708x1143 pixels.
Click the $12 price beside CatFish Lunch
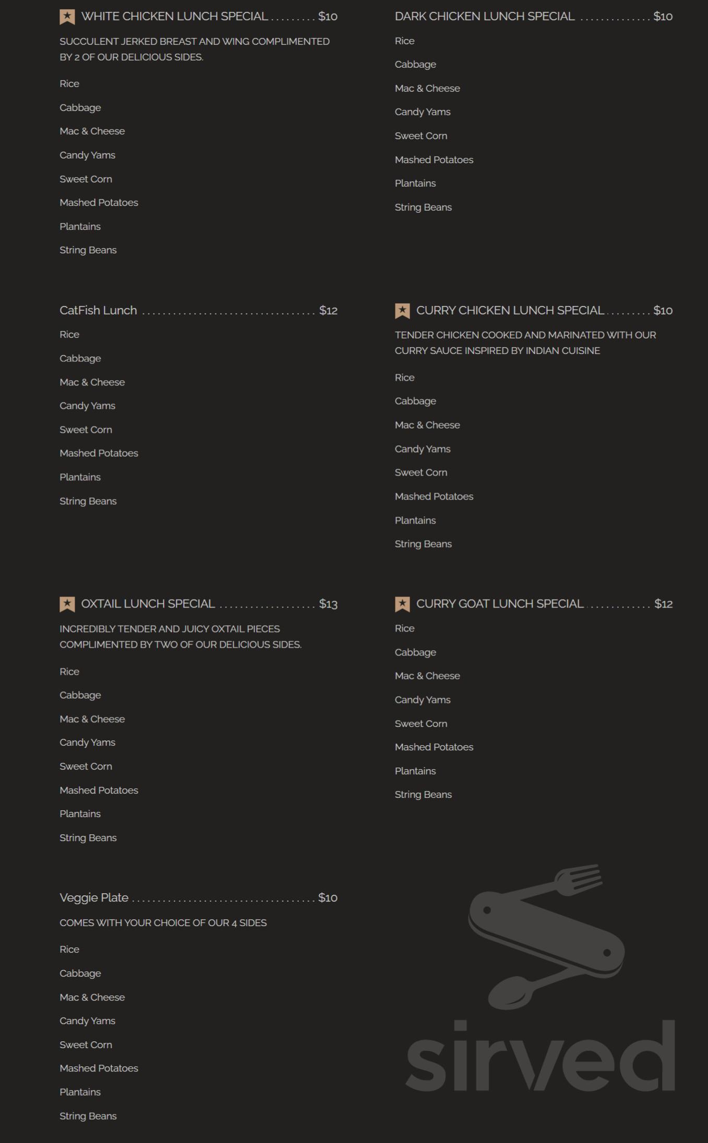click(x=328, y=311)
